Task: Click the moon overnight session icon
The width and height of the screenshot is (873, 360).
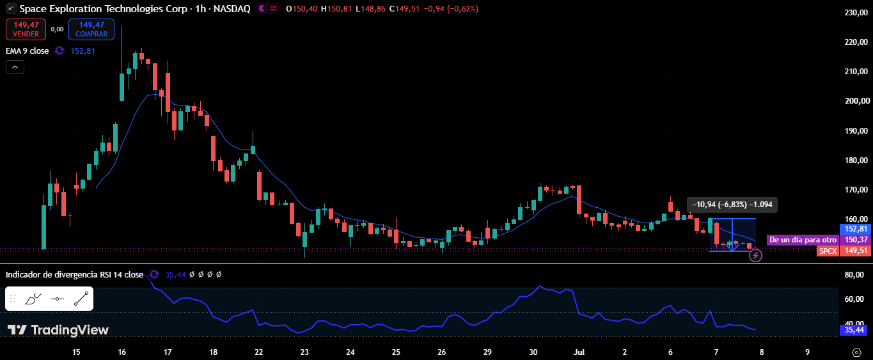Action: 262,9
